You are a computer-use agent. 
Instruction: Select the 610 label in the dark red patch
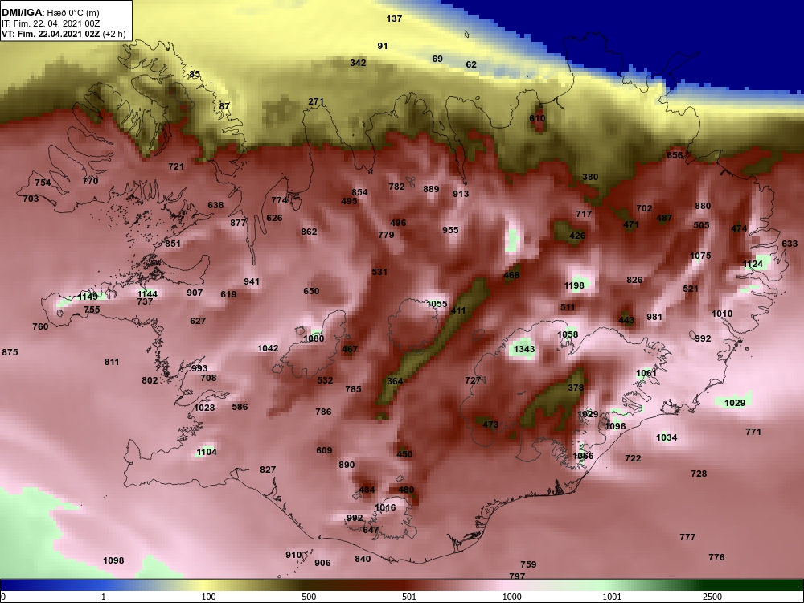click(537, 118)
